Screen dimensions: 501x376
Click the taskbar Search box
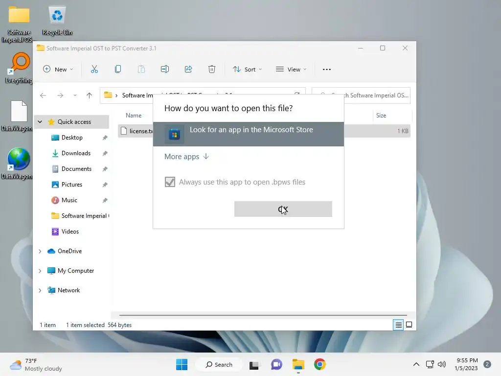pos(219,364)
